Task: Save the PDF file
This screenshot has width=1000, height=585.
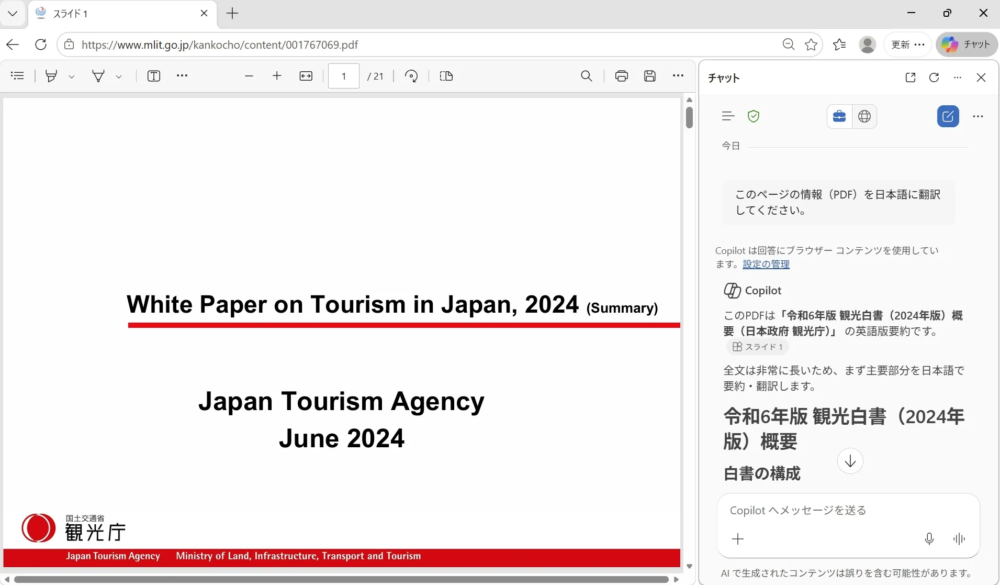Action: click(650, 76)
